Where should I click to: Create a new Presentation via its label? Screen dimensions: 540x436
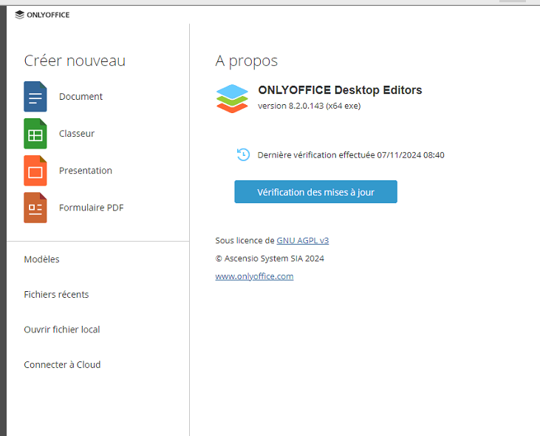86,171
